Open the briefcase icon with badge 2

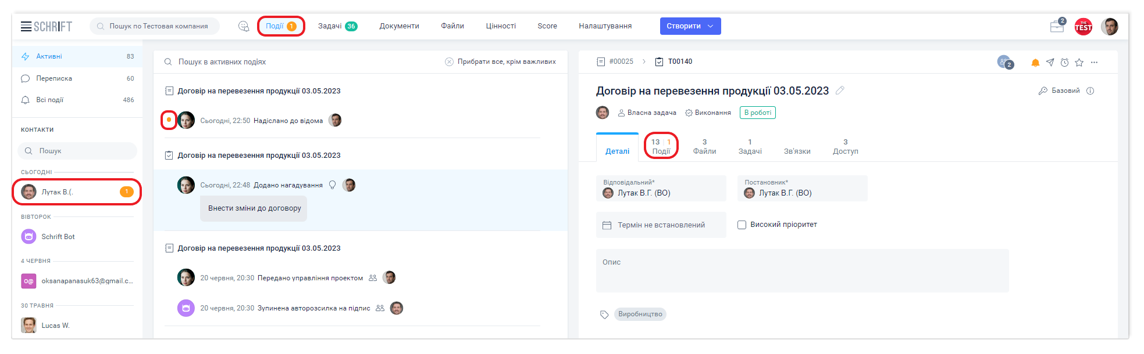coord(1057,27)
